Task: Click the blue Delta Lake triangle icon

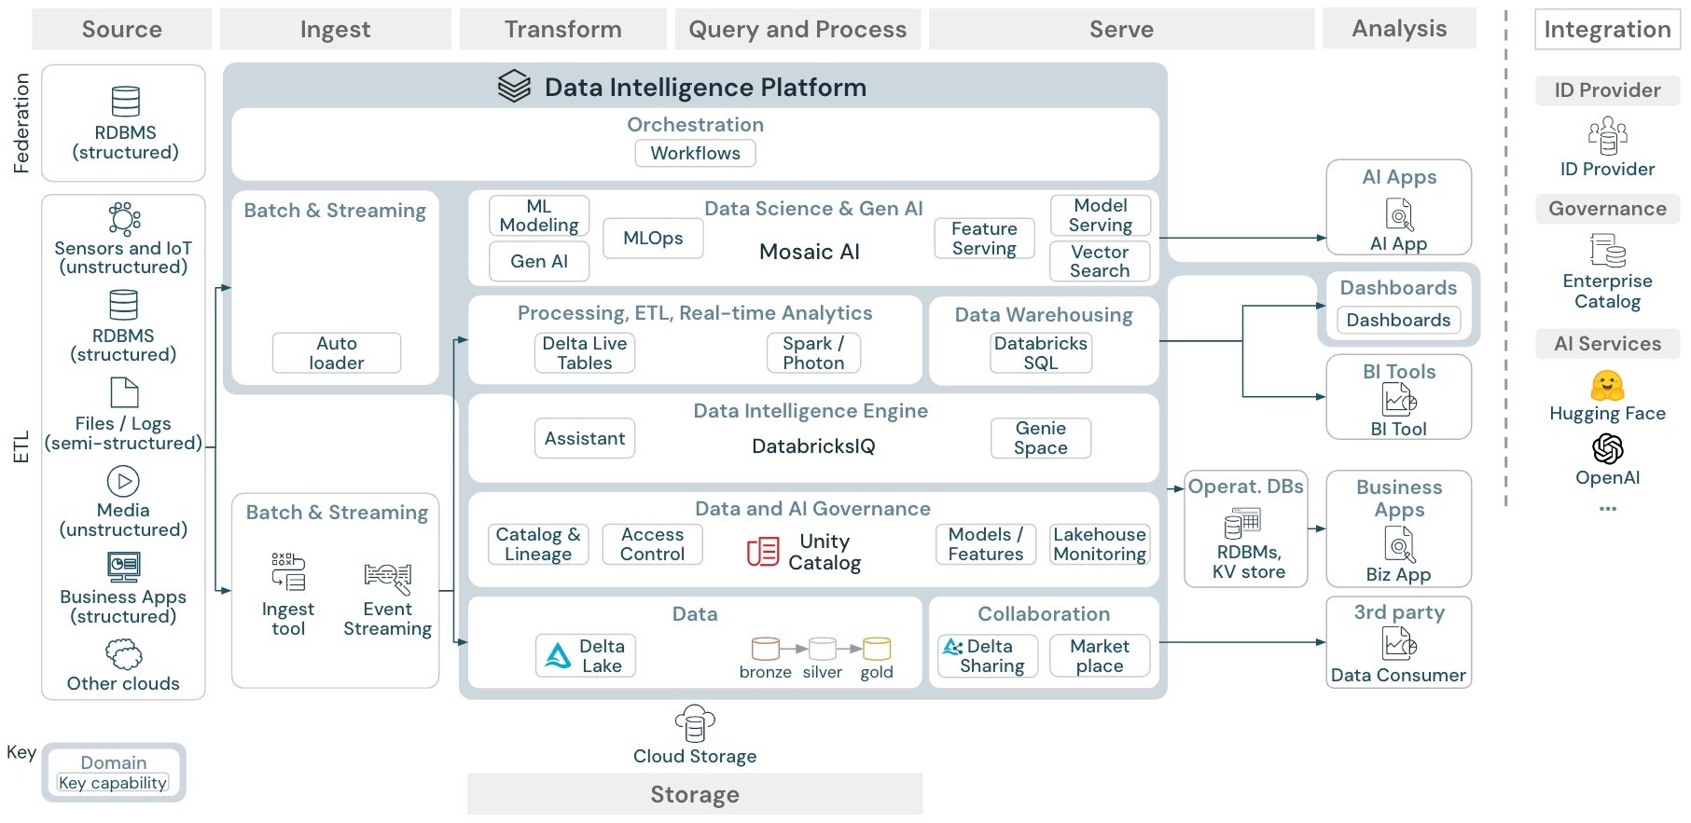Action: click(x=558, y=656)
